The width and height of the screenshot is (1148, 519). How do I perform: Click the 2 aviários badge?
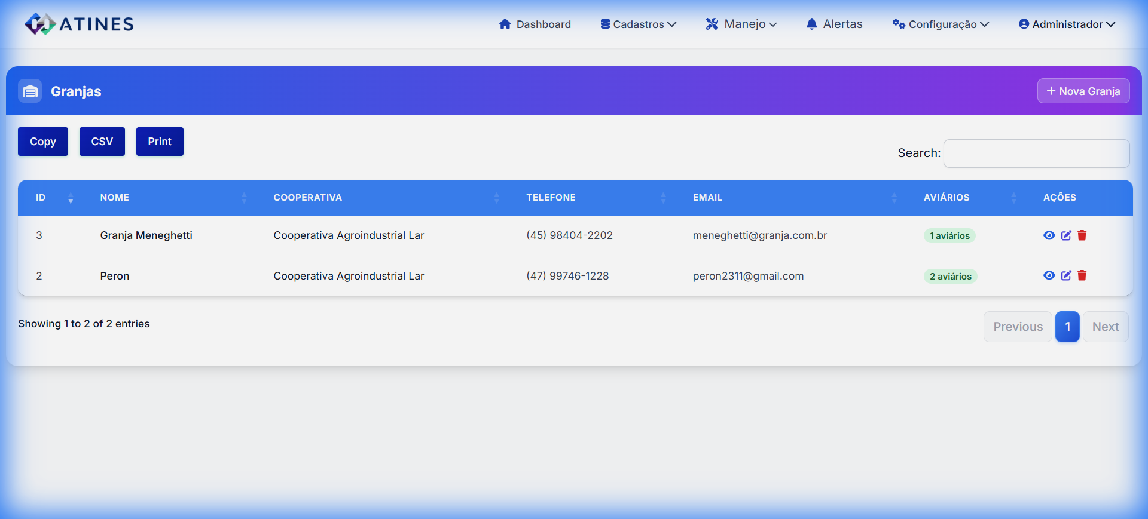[x=950, y=277]
